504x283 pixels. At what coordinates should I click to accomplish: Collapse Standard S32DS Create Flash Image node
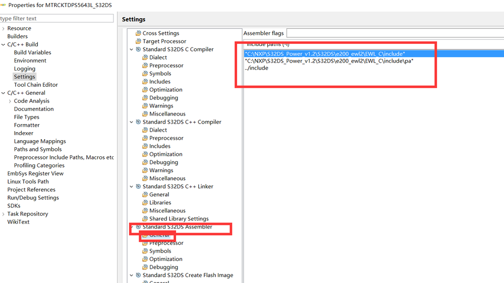click(132, 275)
